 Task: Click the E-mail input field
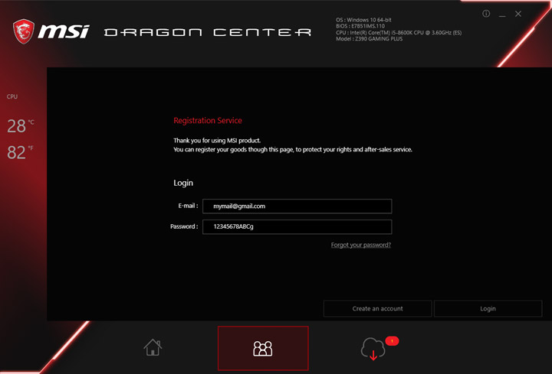tap(297, 207)
